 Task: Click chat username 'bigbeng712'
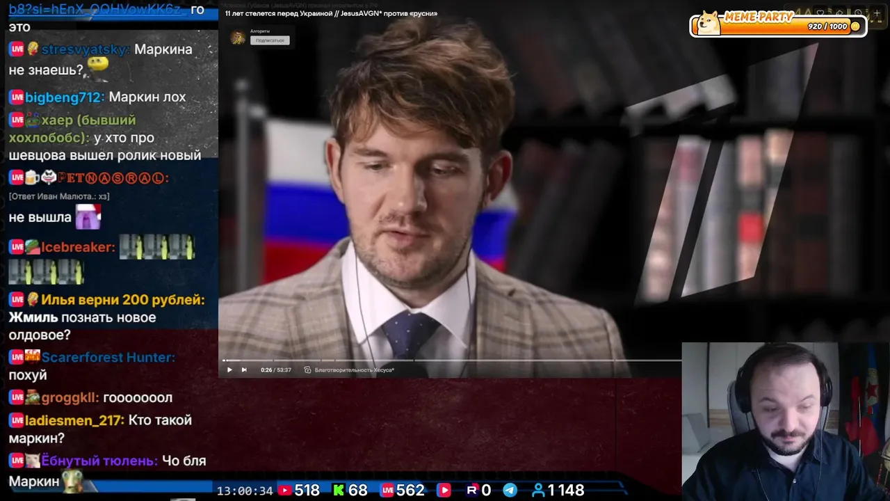point(65,97)
